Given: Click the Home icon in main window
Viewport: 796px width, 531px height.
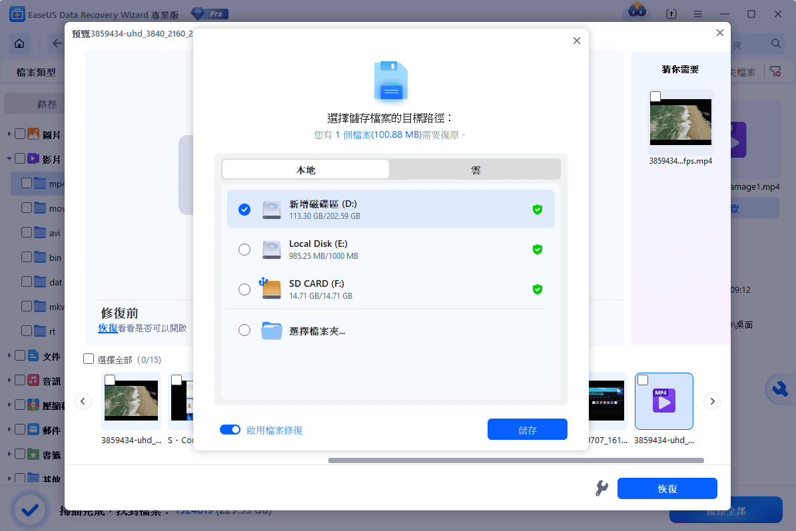Looking at the screenshot, I should (x=19, y=44).
